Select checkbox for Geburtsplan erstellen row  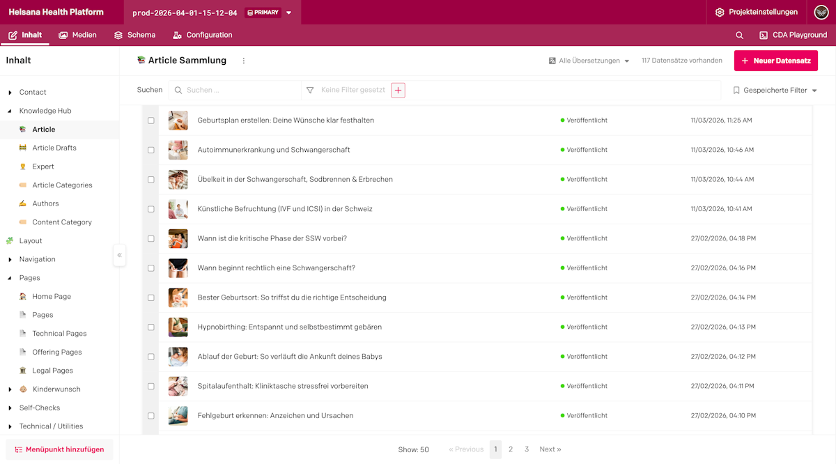(x=151, y=121)
